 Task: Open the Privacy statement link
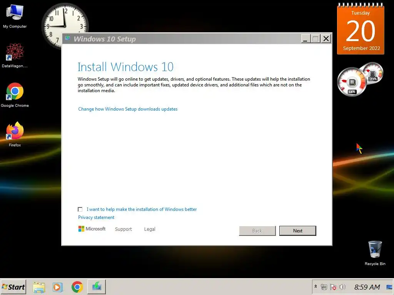(x=96, y=217)
